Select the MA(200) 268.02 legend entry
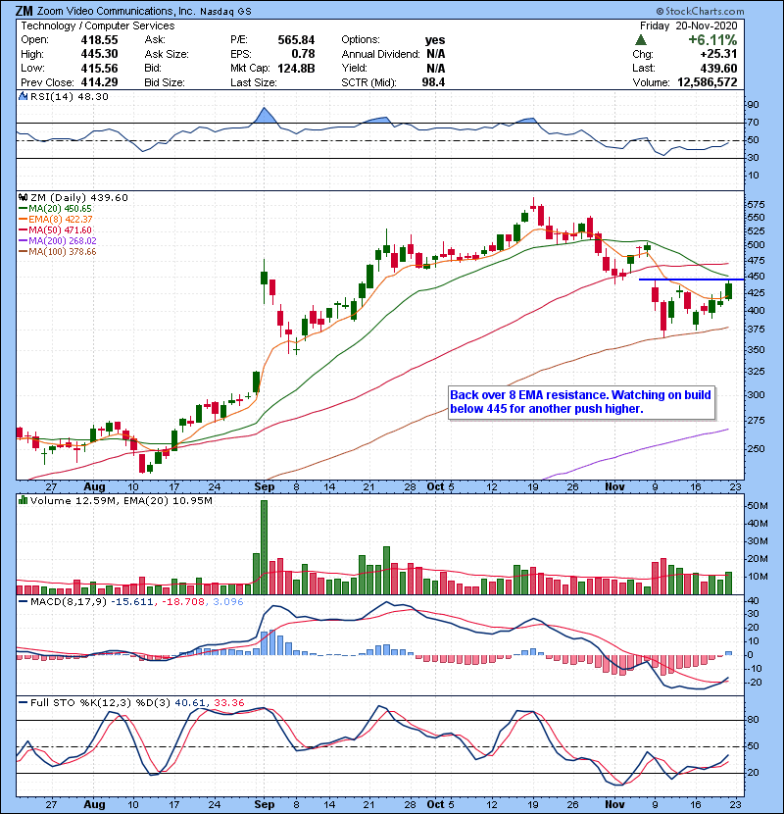This screenshot has height=814, width=784. (x=57, y=241)
